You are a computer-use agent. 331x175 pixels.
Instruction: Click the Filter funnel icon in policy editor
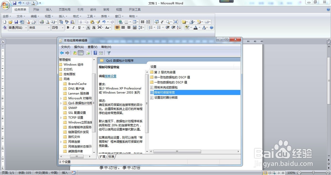pos(109,53)
